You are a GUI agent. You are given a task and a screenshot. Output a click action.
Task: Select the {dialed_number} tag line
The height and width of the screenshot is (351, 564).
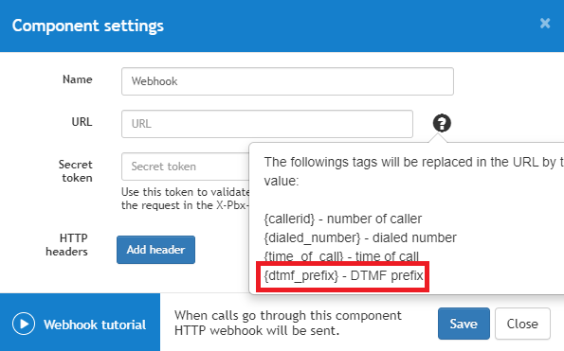tap(360, 237)
